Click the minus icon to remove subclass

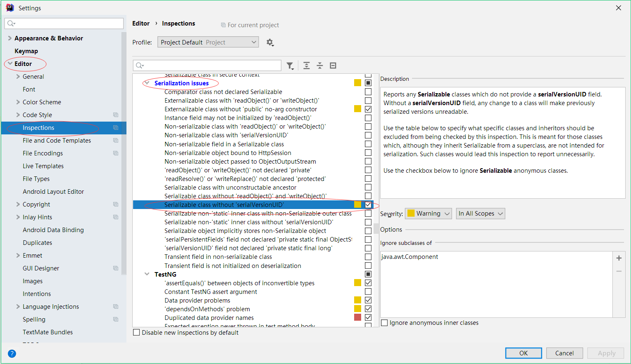(x=619, y=271)
